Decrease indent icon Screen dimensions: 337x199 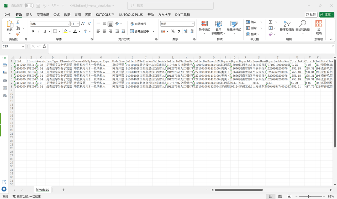point(117,31)
